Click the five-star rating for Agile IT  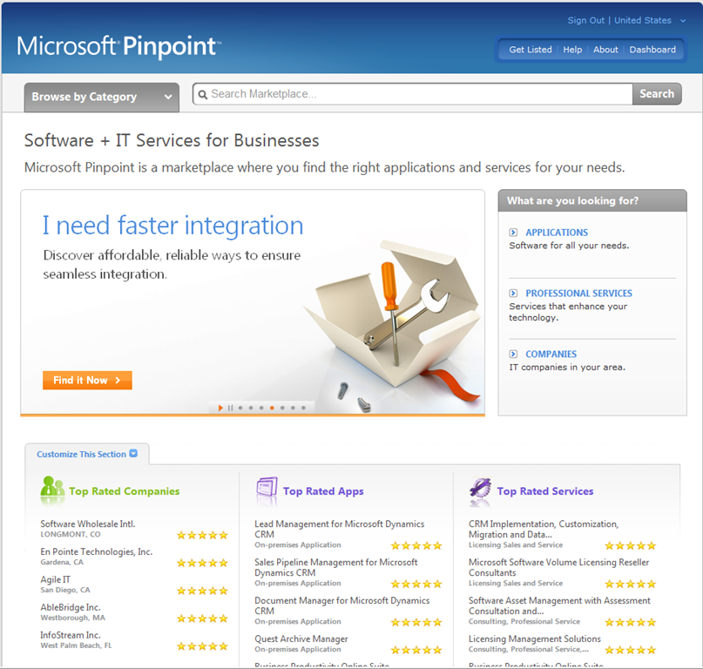coord(202,591)
